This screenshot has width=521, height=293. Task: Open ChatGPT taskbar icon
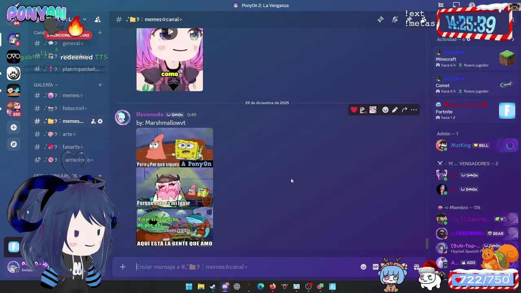pos(237,286)
